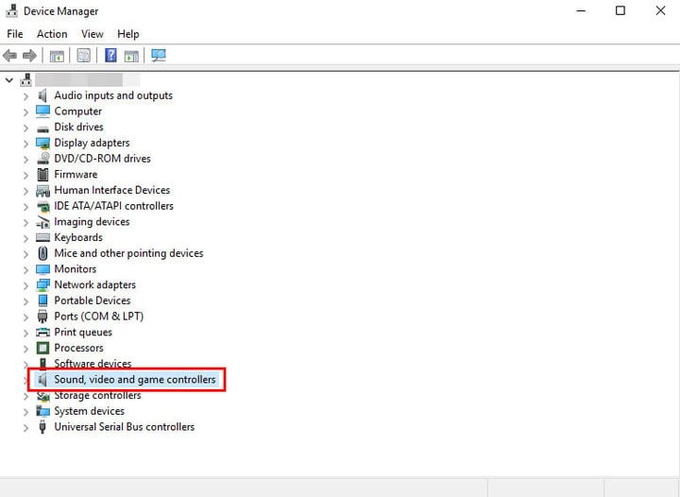Select the Ports (COM & LPT) entry
Screen dimensions: 680x497
[x=98, y=317]
